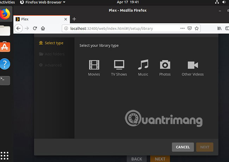Screen dimensions: 229x162
Task: Close the Plex browser tab
Action: click(66, 19)
